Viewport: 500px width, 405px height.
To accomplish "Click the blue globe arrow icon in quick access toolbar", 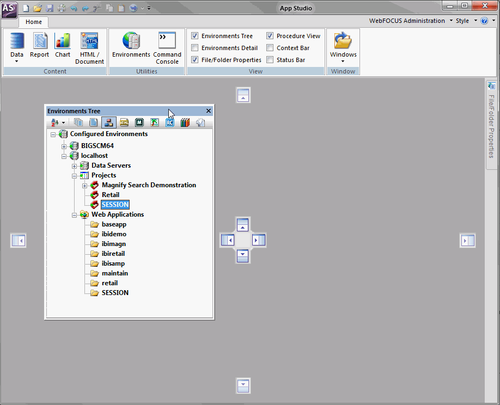I will pos(133,8).
